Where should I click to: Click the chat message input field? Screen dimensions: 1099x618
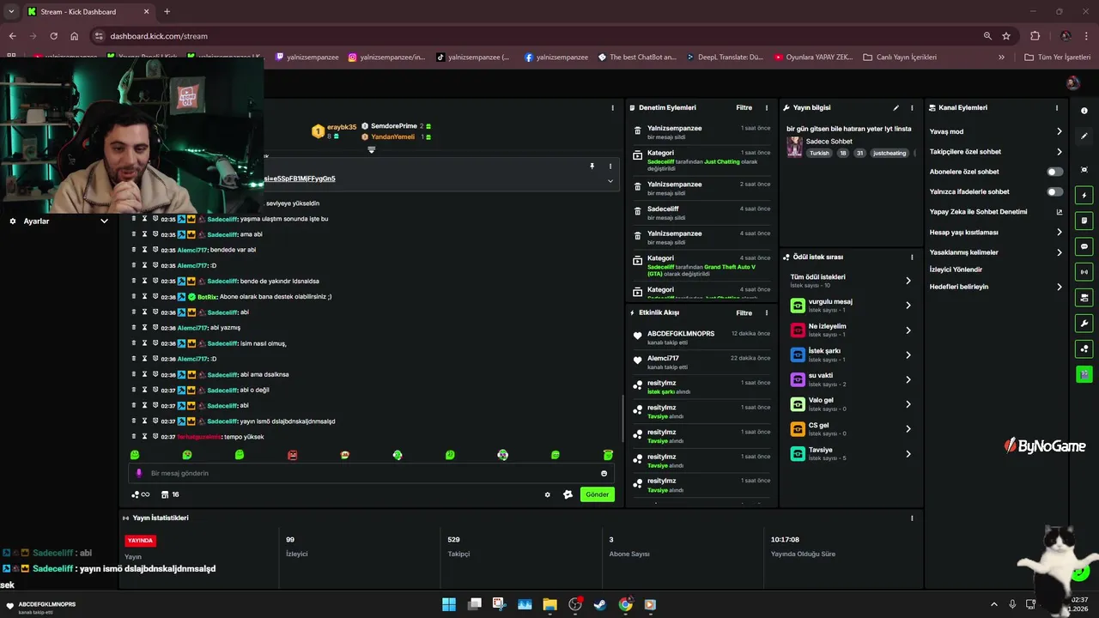[371, 473]
